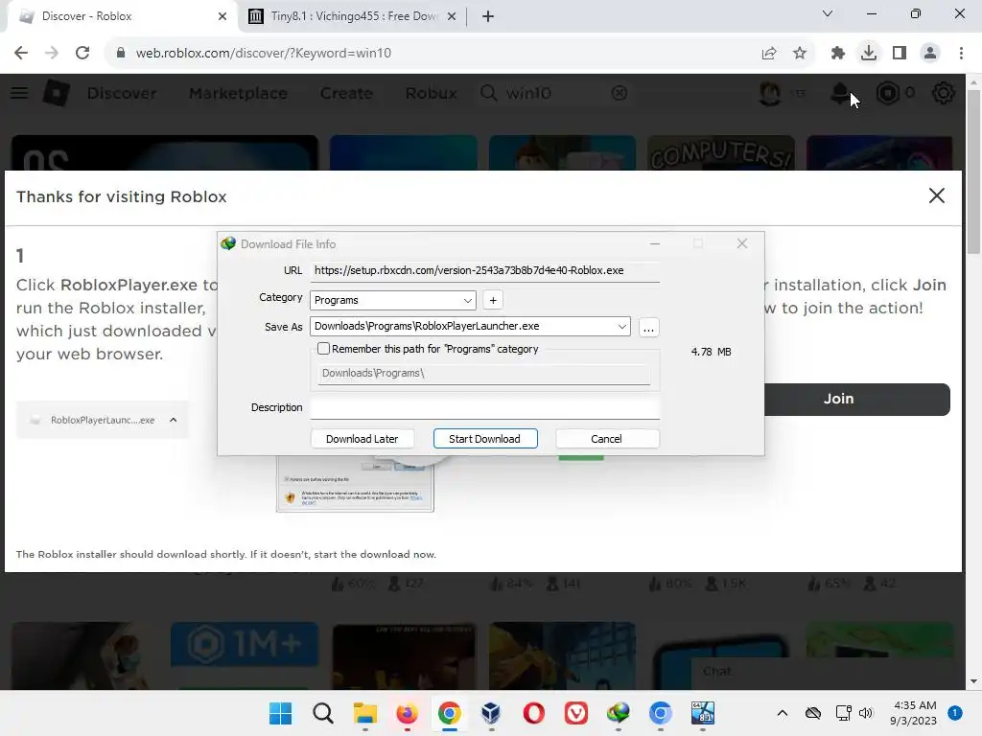Bookmark this page with star icon
The image size is (982, 736).
pyautogui.click(x=800, y=54)
